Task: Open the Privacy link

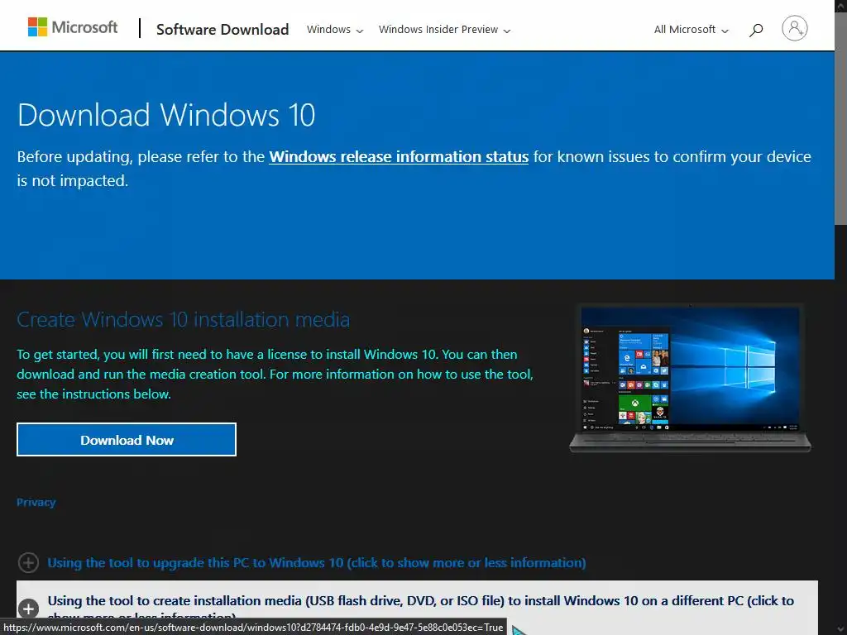Action: point(36,502)
